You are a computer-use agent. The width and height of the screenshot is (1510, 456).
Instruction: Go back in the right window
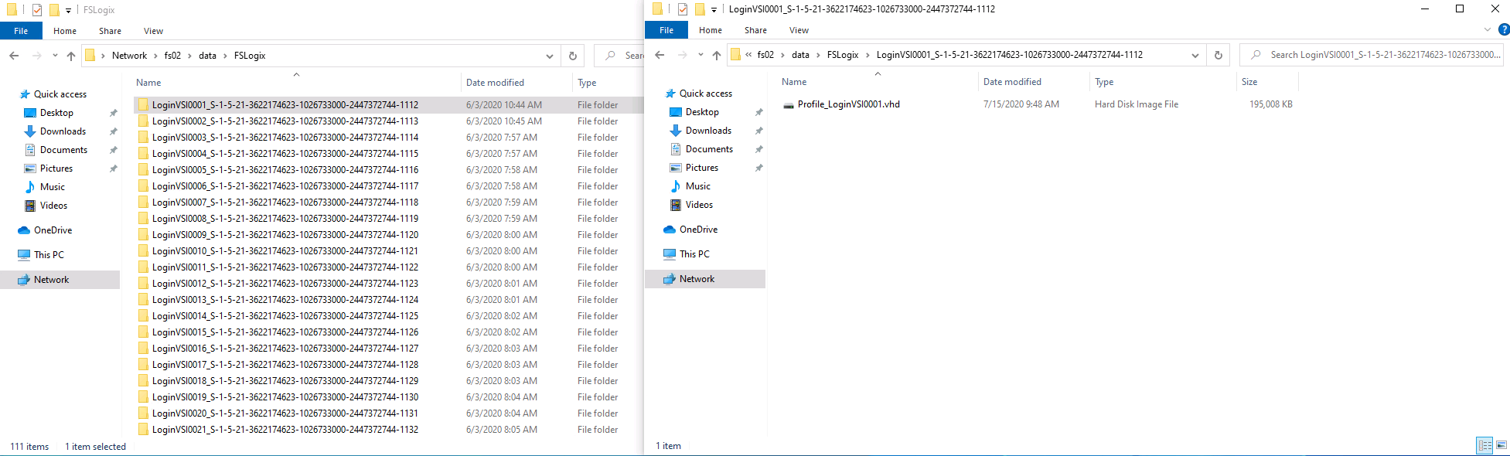coord(660,55)
